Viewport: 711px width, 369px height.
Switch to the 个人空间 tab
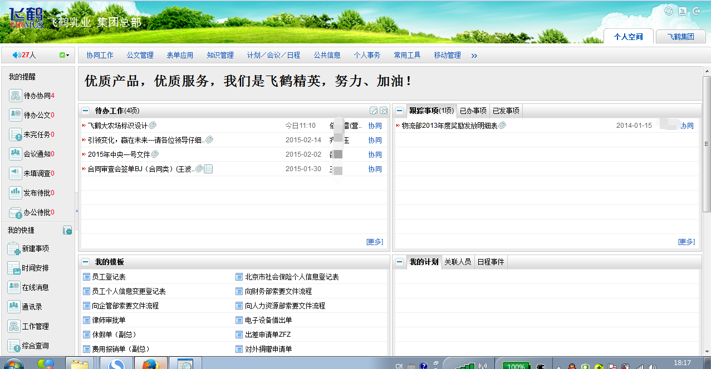pyautogui.click(x=629, y=36)
